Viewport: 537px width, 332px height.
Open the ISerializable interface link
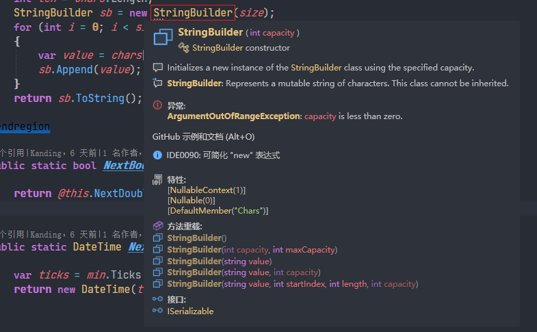point(190,311)
